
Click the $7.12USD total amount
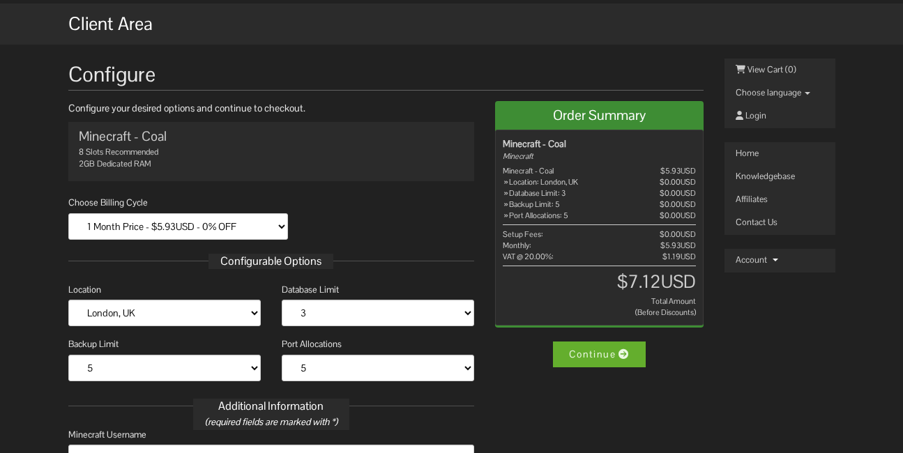656,282
